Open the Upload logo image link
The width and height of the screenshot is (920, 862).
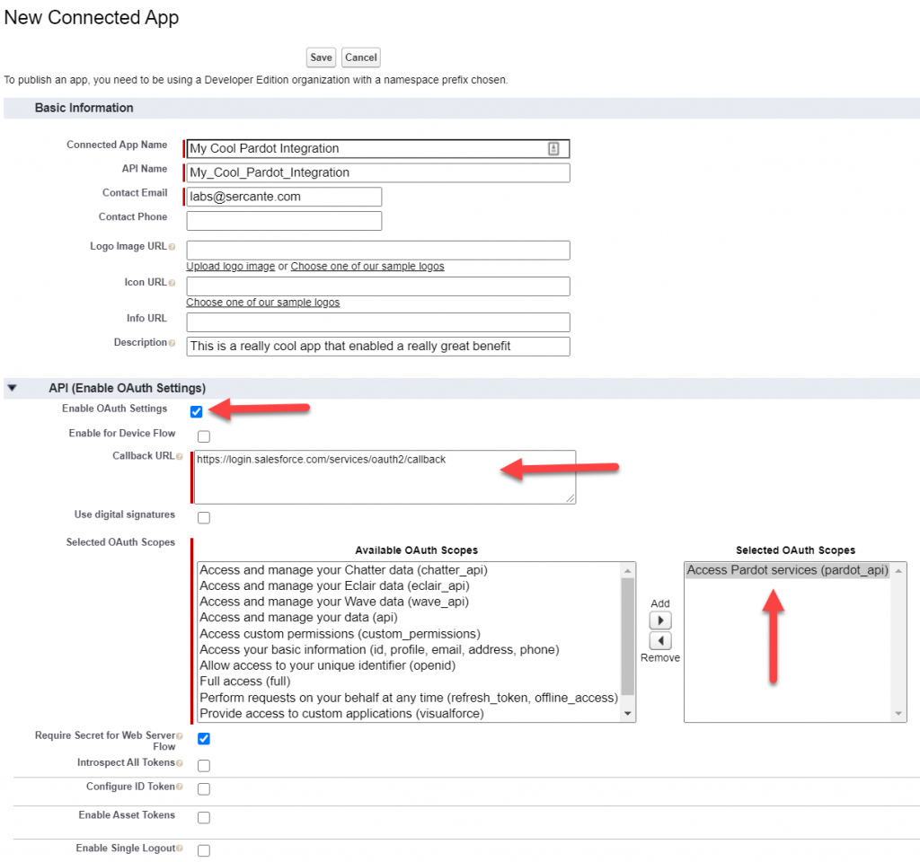click(x=230, y=267)
